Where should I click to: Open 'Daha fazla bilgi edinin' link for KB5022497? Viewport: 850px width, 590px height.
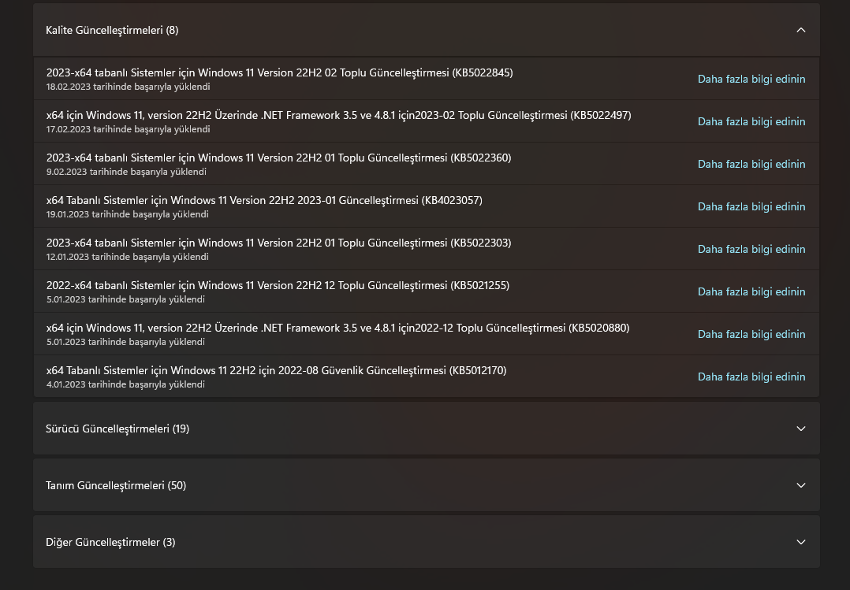coord(751,121)
